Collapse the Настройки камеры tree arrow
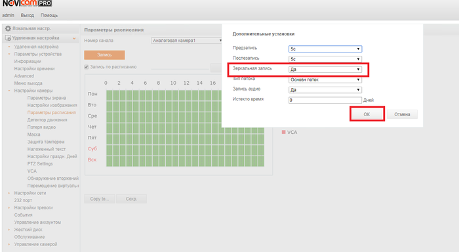This screenshot has height=252, width=459. pyautogui.click(x=9, y=91)
